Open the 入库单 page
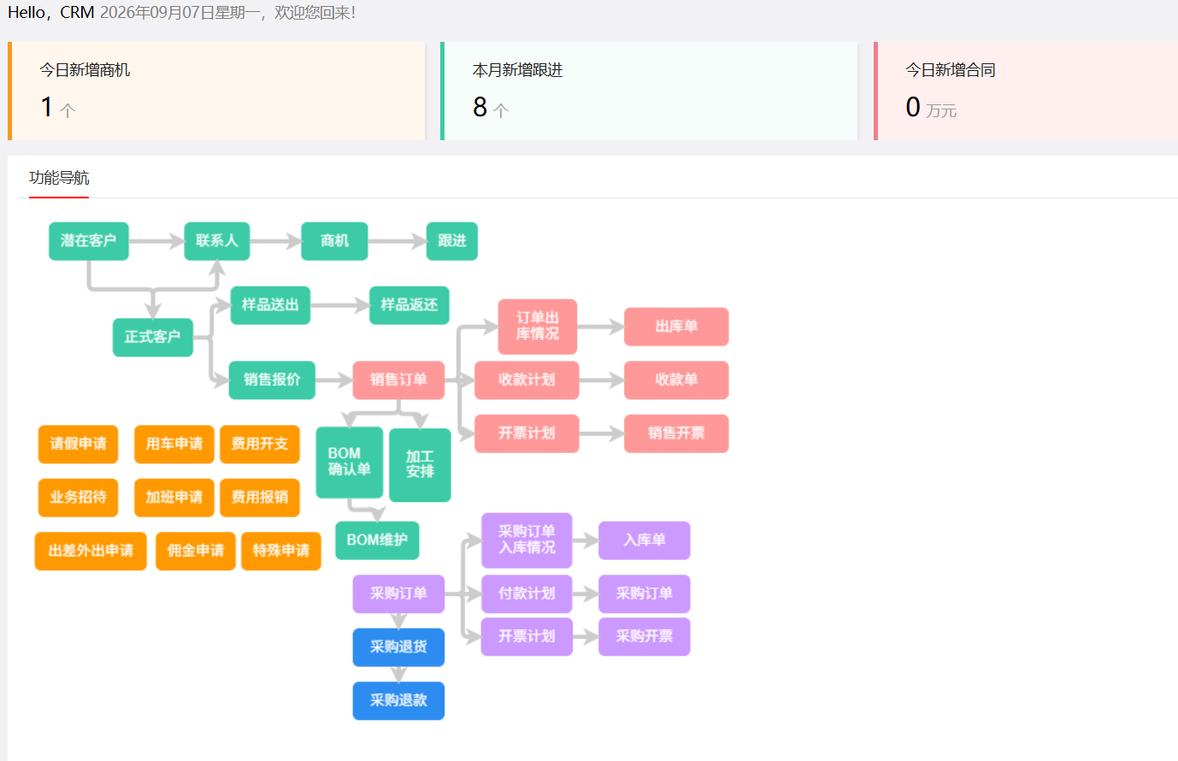Screen dimensions: 1178x761 pyautogui.click(x=645, y=540)
